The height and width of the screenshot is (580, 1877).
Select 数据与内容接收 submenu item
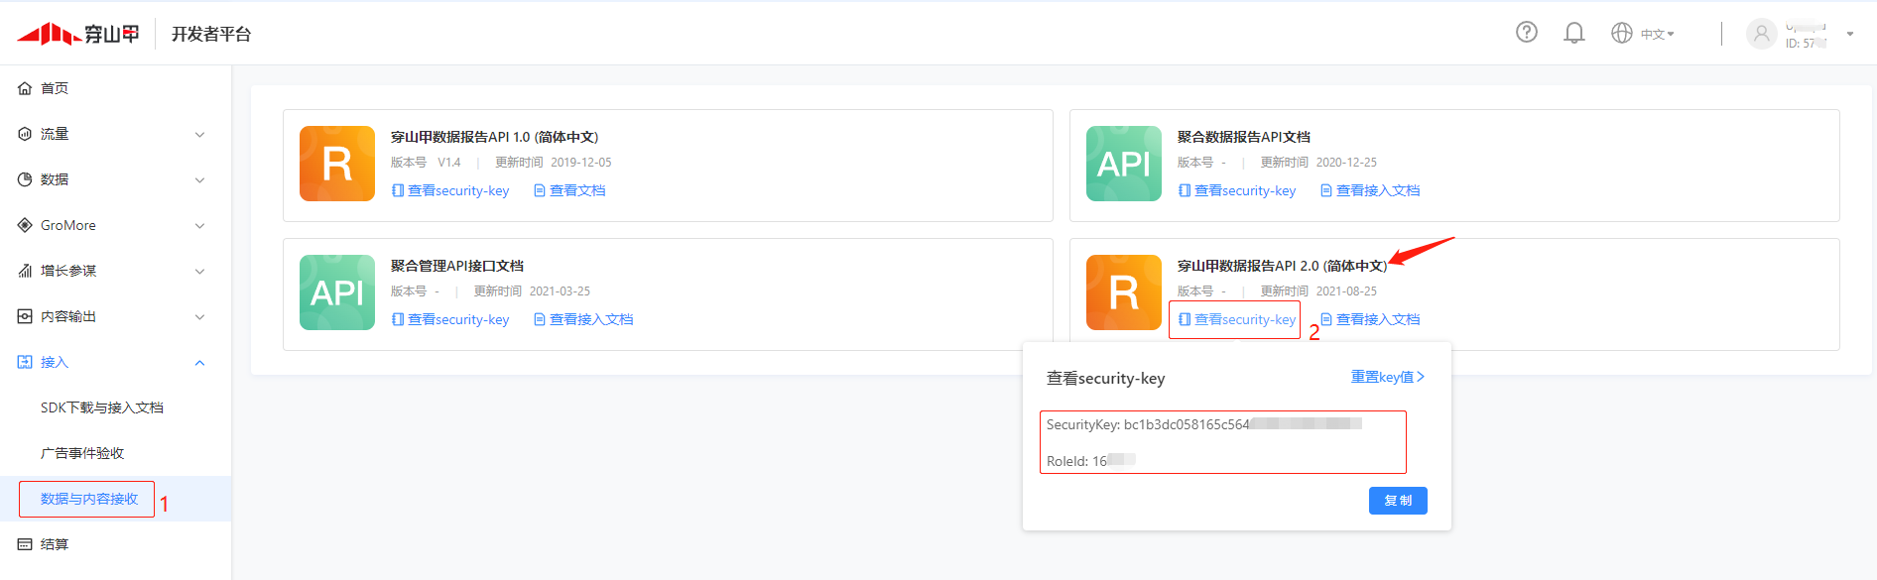click(x=89, y=499)
